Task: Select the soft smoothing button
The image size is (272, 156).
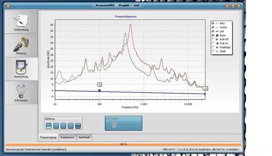Action: point(49,126)
